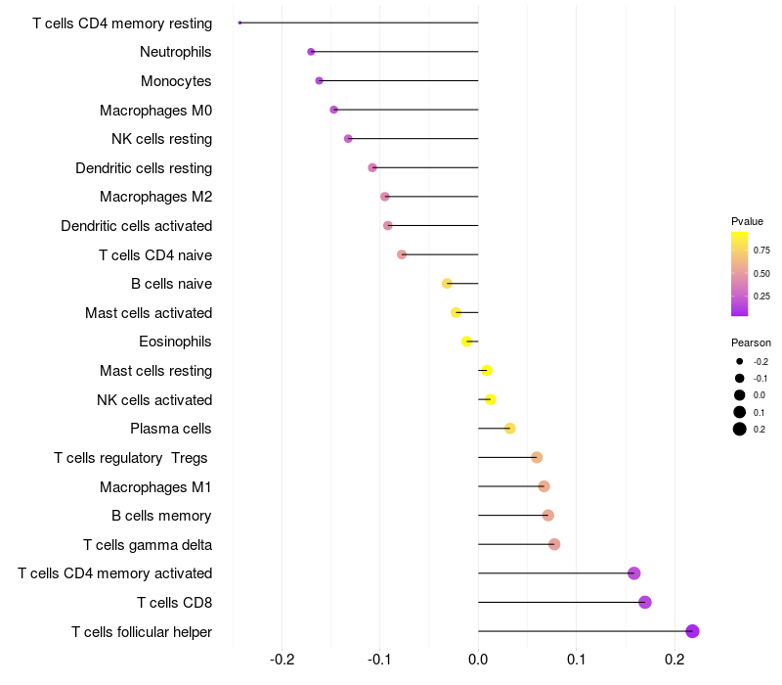Select the B cells naive dot

tap(447, 284)
